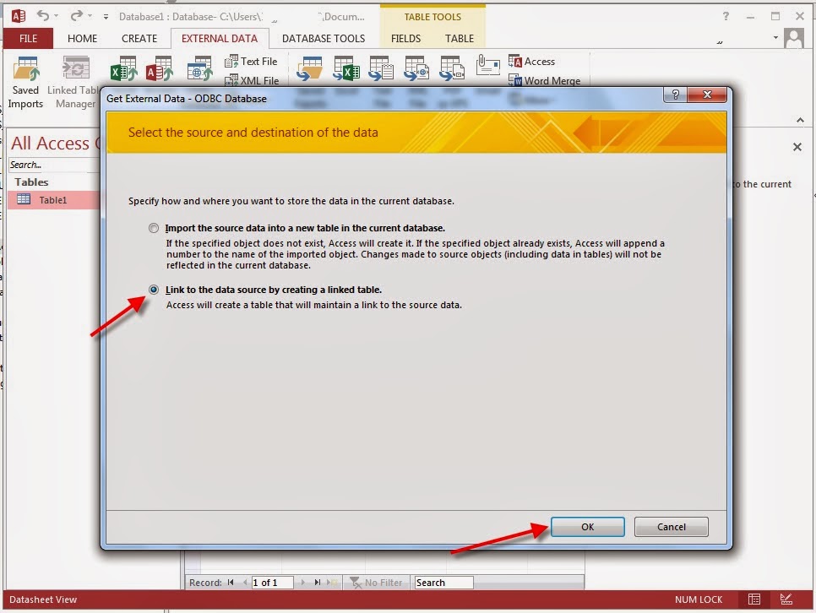Click the navigation pane Search box
The height and width of the screenshot is (613, 816).
pos(53,165)
